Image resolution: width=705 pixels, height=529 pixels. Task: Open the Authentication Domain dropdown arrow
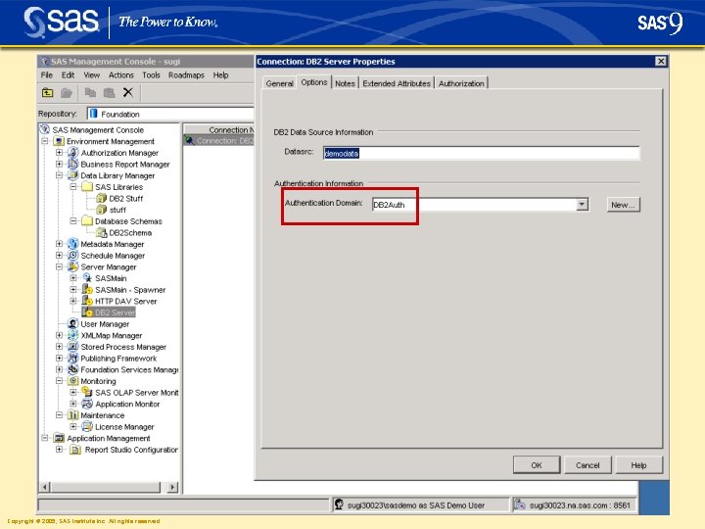(x=582, y=205)
